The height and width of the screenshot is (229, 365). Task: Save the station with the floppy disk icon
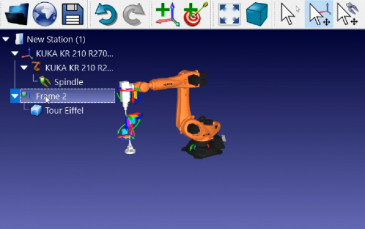pos(72,14)
